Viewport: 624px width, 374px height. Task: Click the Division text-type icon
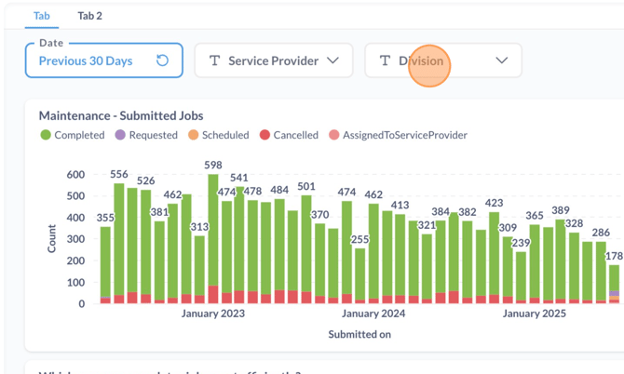pyautogui.click(x=385, y=60)
